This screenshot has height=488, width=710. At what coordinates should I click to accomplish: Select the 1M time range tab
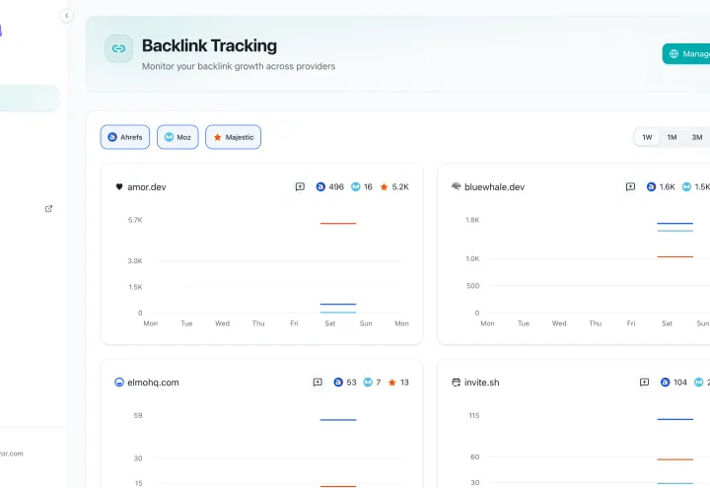(x=672, y=137)
